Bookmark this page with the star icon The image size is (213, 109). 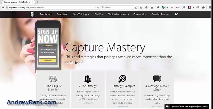coord(136,8)
